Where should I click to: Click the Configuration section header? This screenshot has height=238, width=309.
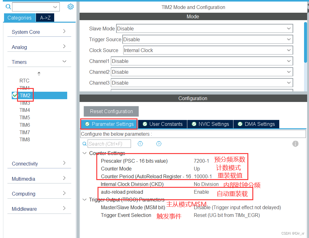click(193, 98)
